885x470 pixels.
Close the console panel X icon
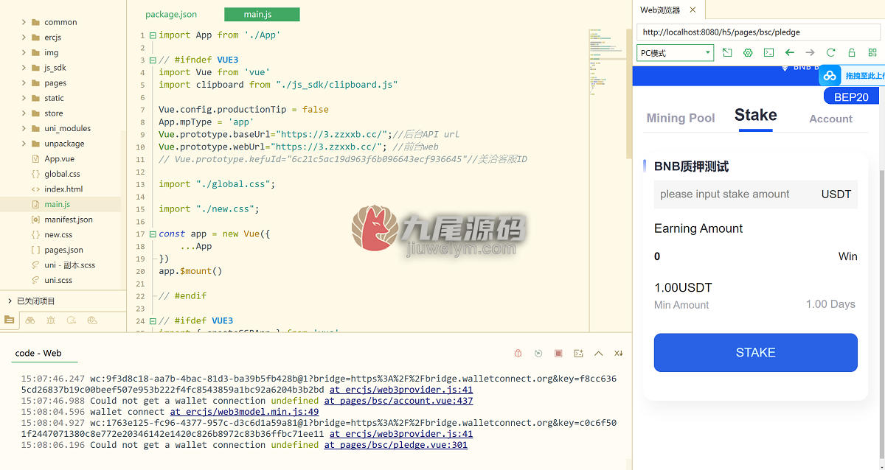[x=618, y=354]
